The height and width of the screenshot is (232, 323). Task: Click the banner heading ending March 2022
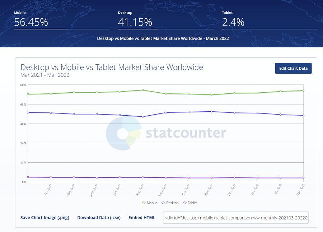163,38
